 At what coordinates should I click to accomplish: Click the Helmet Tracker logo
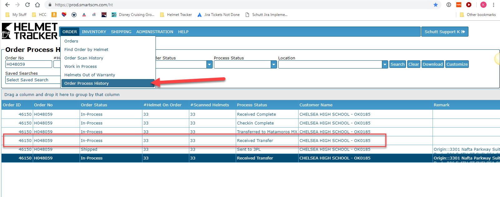click(x=30, y=31)
